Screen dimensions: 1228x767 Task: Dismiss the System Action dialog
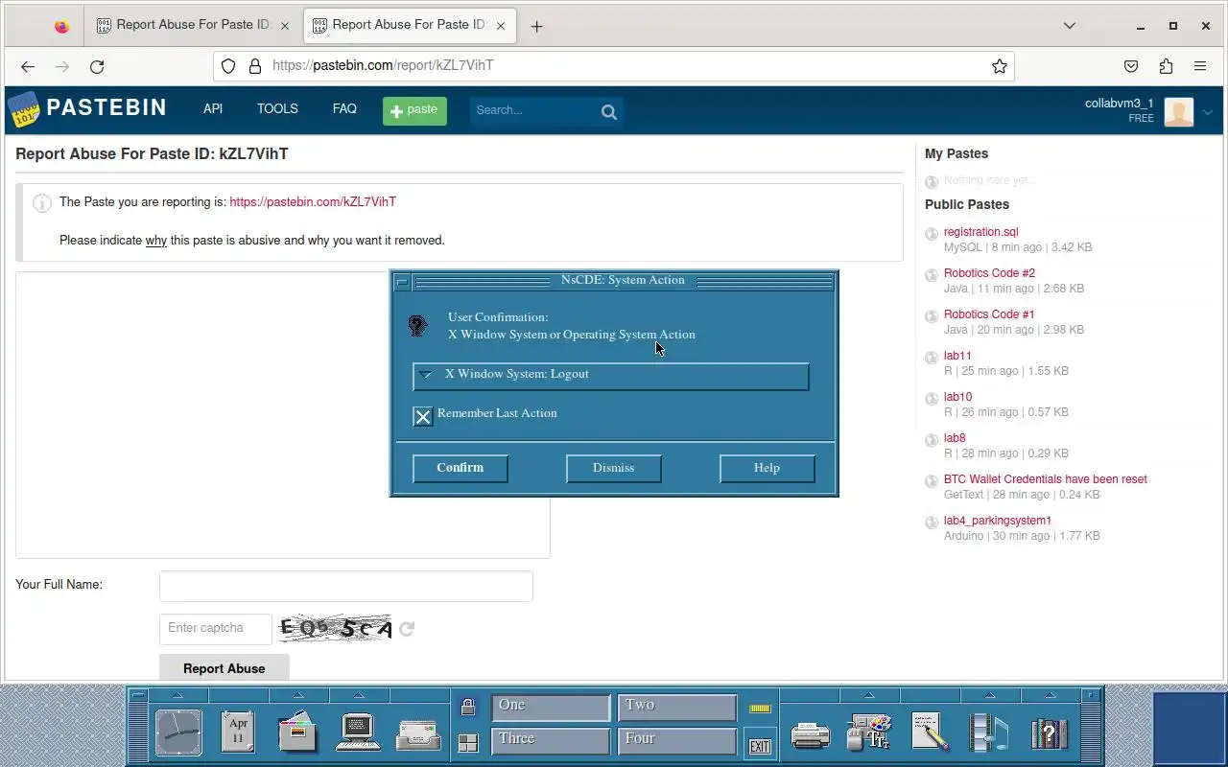pyautogui.click(x=614, y=468)
